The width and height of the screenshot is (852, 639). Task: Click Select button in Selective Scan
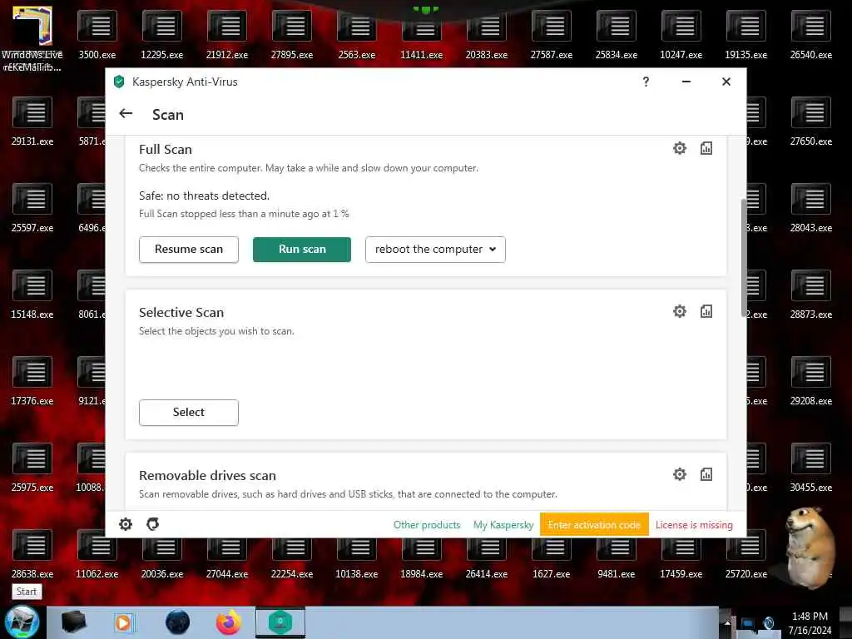[189, 413]
